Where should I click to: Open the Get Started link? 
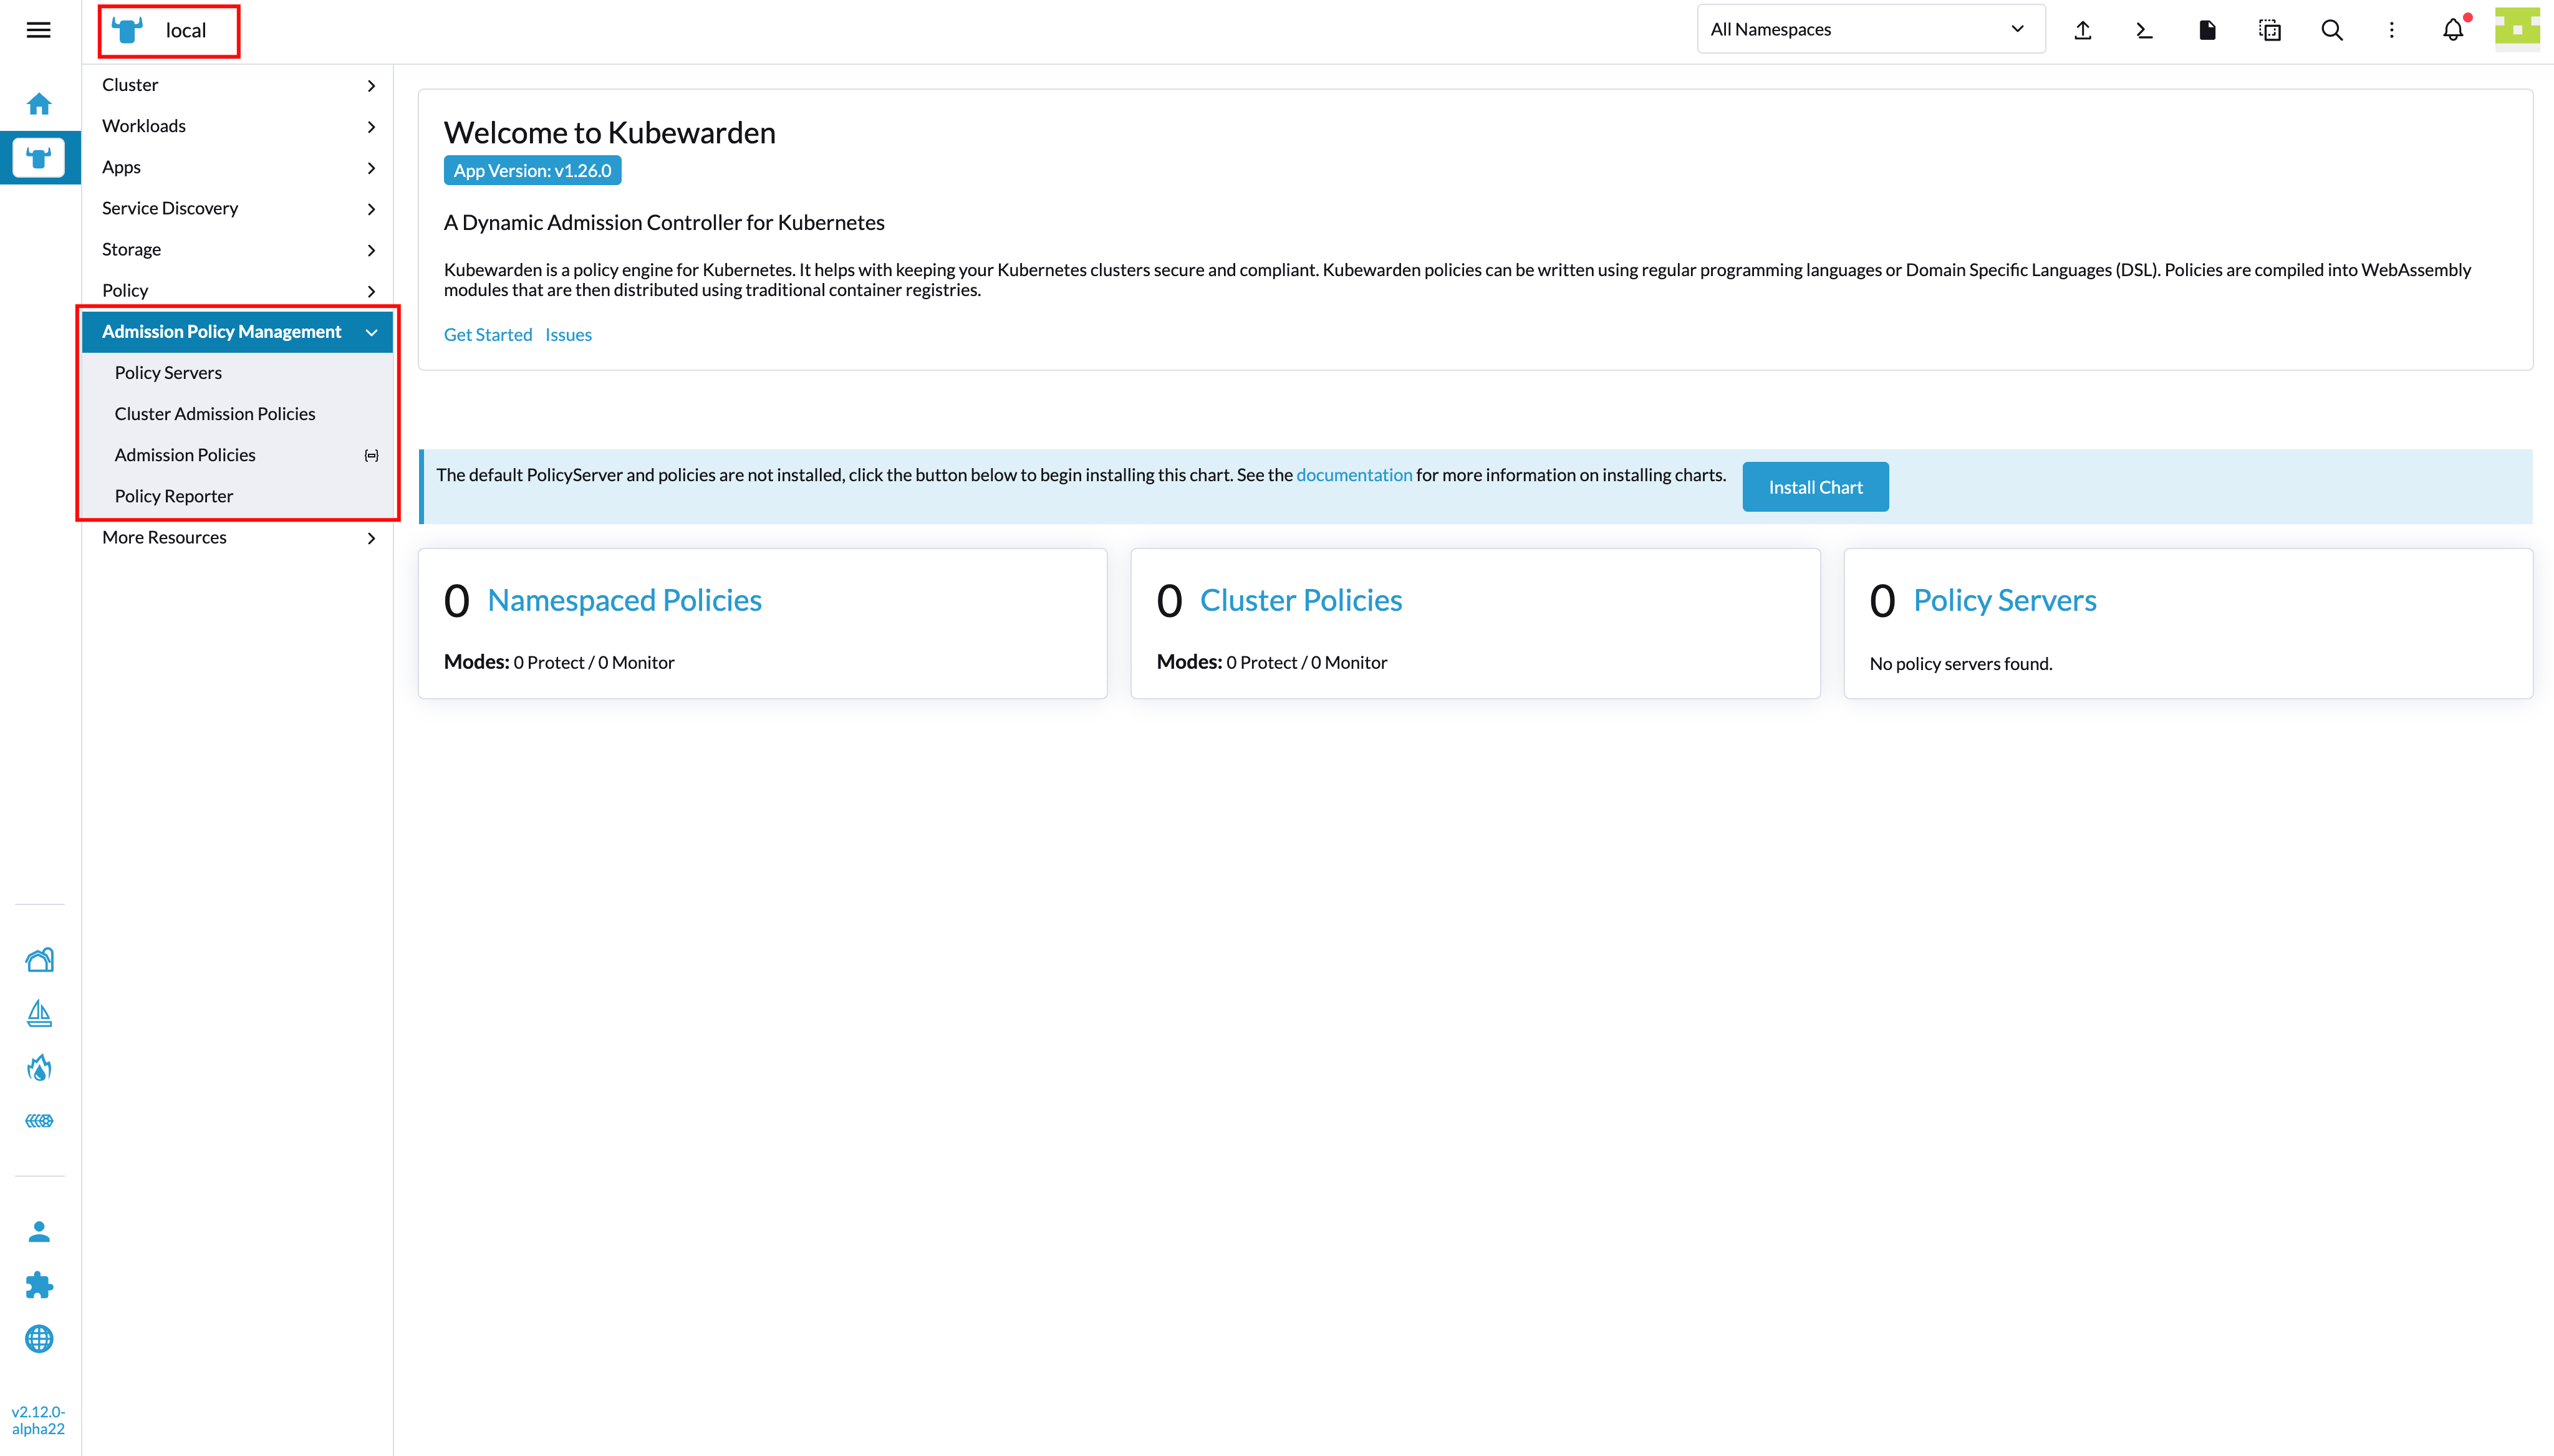click(x=488, y=335)
